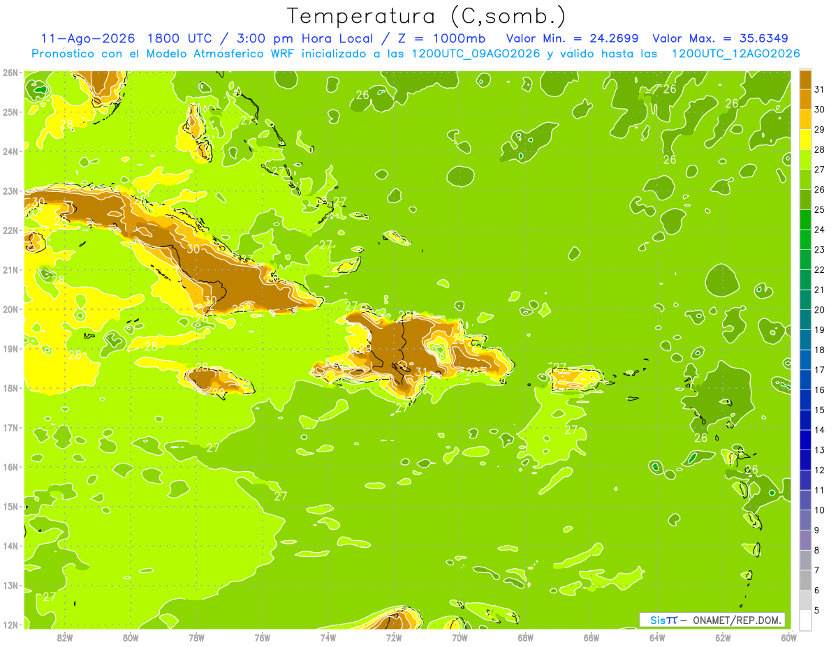This screenshot has height=647, width=838.
Task: Click the latitude label "20N"
Action: pyautogui.click(x=10, y=309)
